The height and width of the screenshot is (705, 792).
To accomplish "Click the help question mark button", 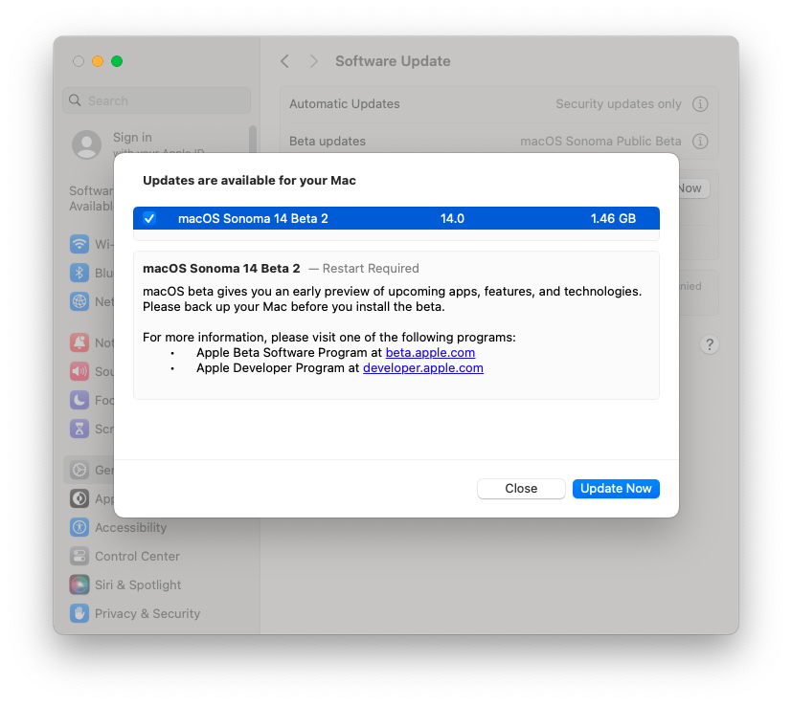I will pyautogui.click(x=710, y=344).
